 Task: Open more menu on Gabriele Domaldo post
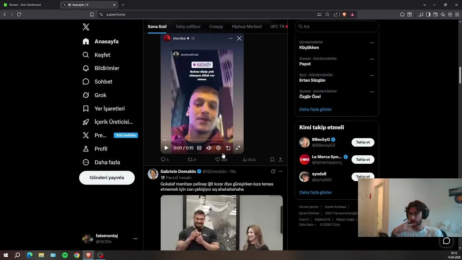280,171
